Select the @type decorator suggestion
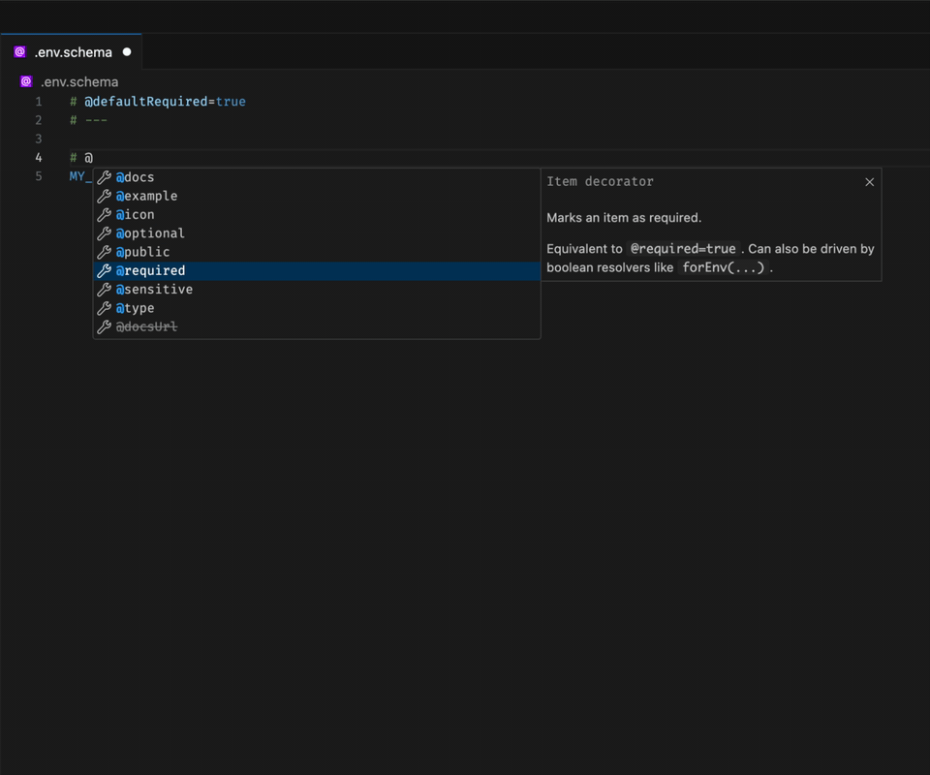The height and width of the screenshot is (775, 930). pos(134,307)
